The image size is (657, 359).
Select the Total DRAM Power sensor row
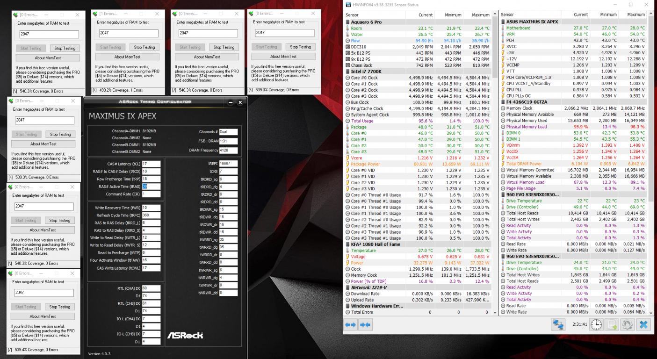point(573,164)
